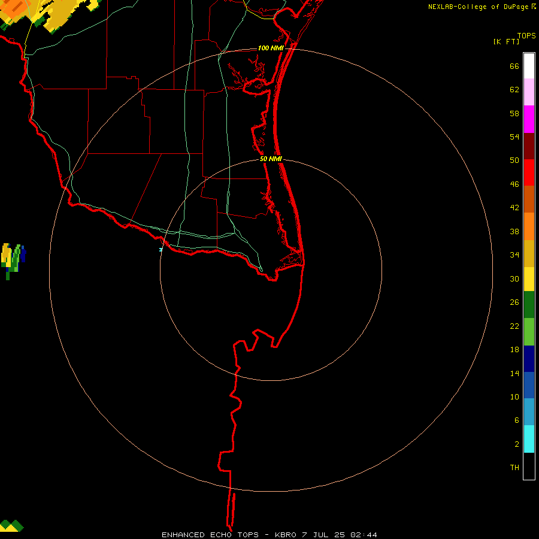Click the 38 legend value

tap(514, 231)
